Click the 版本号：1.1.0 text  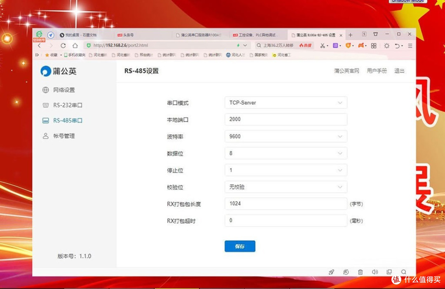click(x=74, y=256)
